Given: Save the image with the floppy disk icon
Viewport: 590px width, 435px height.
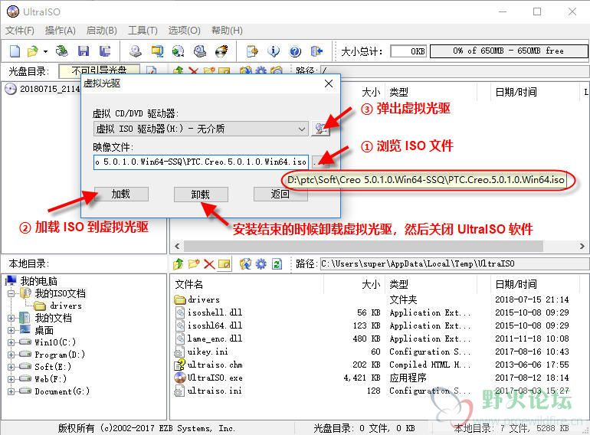Looking at the screenshot, I should pos(84,51).
